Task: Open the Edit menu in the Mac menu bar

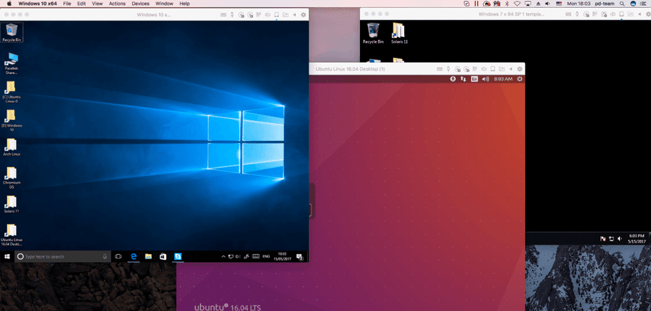Action: coord(82,4)
